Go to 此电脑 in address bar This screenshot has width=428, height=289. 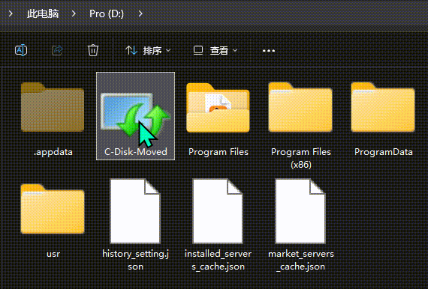[43, 13]
